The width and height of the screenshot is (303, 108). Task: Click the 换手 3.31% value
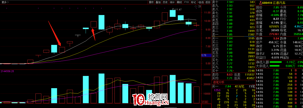[275, 50]
